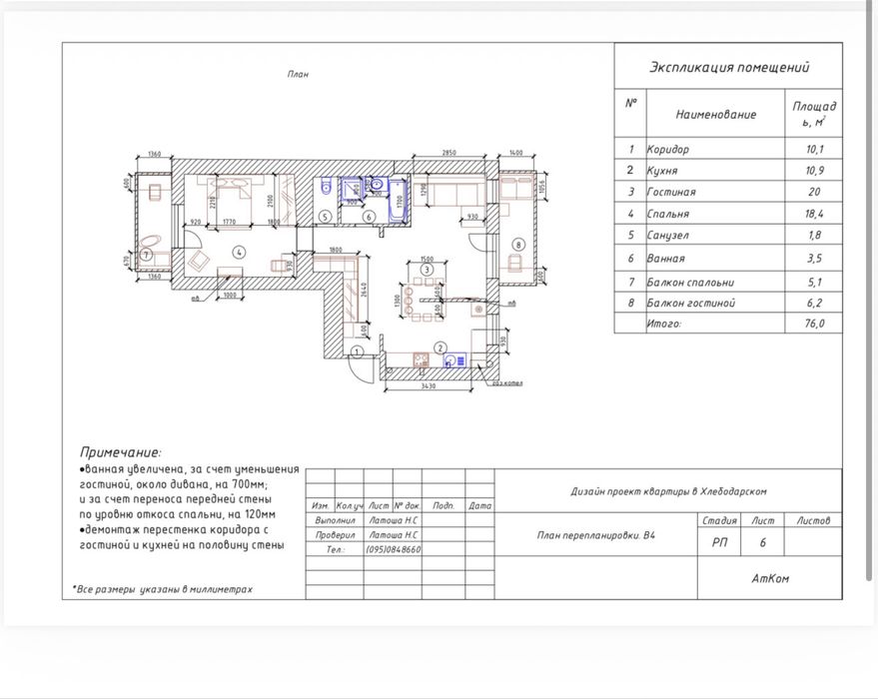Click the 'Стадия' header cell
Viewport: 878px width, 699px height.
click(719, 520)
